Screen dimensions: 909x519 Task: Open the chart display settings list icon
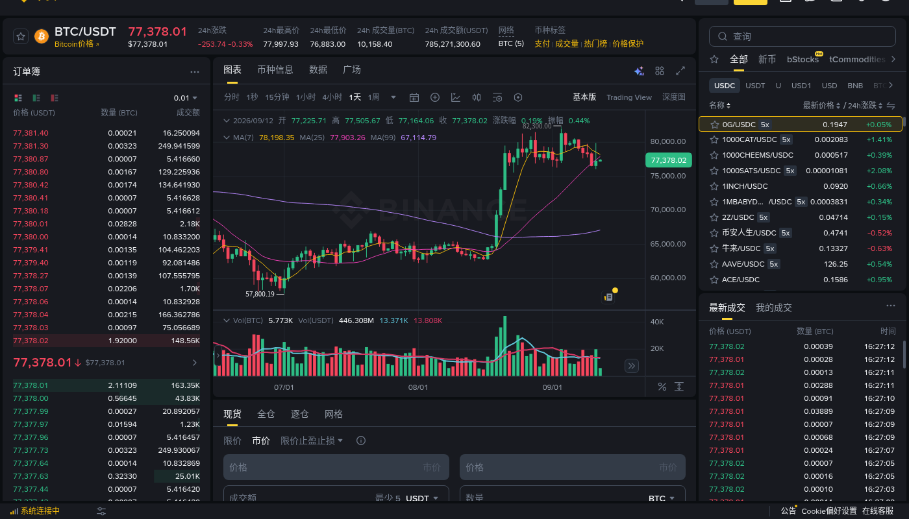click(497, 97)
